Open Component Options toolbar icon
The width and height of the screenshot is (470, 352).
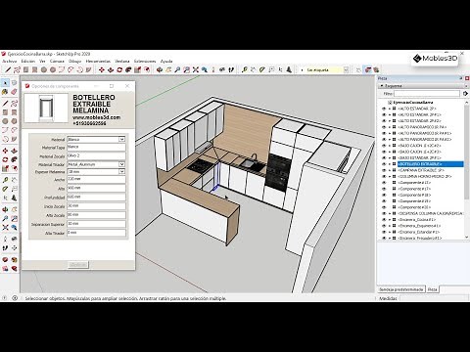pos(368,69)
